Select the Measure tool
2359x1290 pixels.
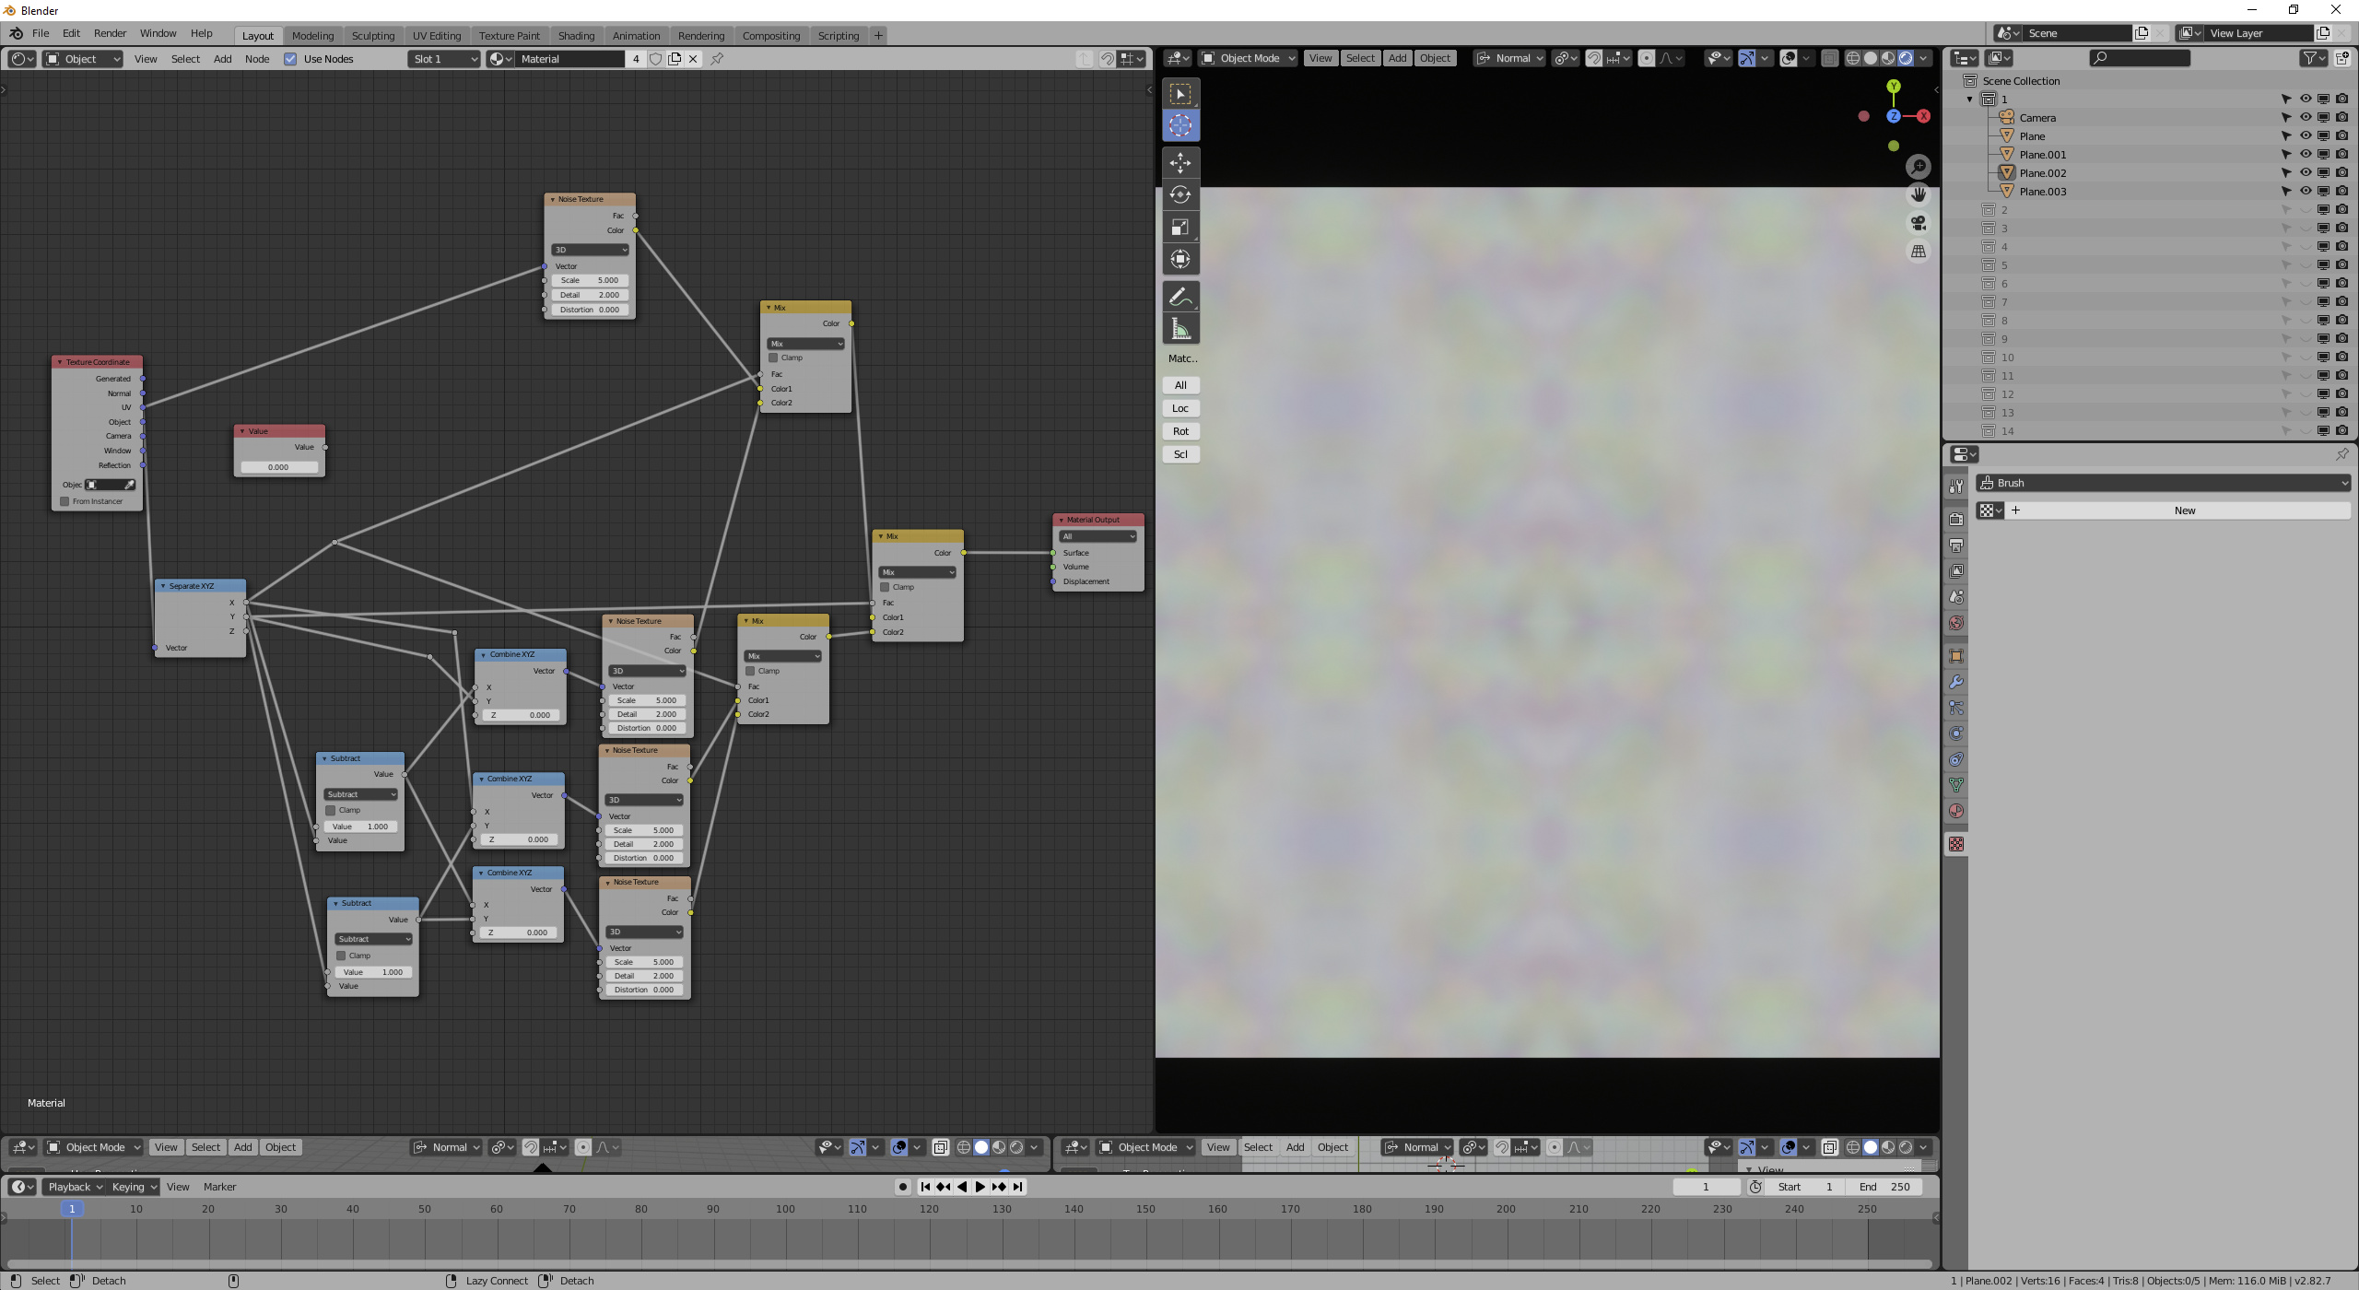coord(1180,329)
